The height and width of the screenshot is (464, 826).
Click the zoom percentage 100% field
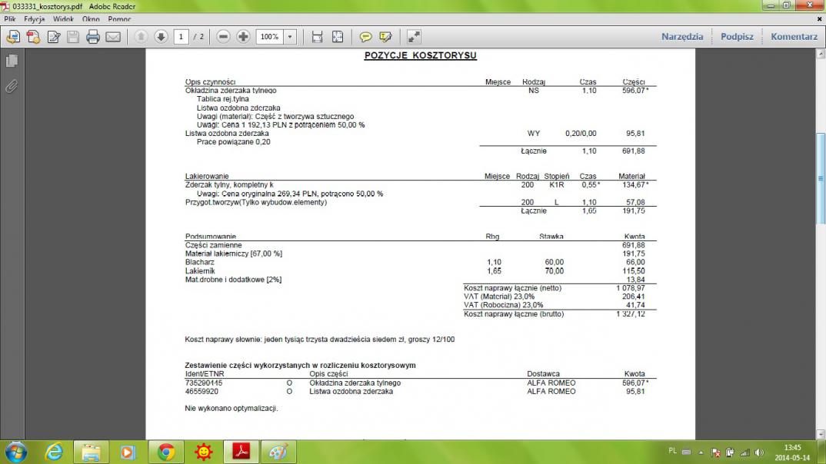270,37
